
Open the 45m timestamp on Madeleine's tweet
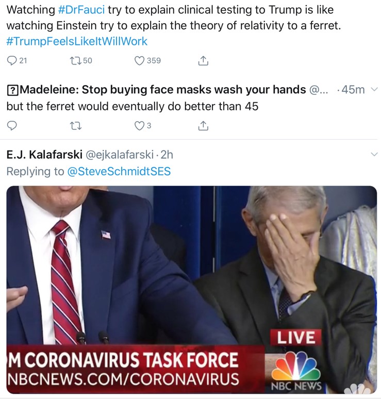click(353, 90)
